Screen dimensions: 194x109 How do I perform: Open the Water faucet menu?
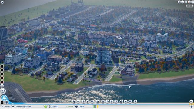(88, 101)
